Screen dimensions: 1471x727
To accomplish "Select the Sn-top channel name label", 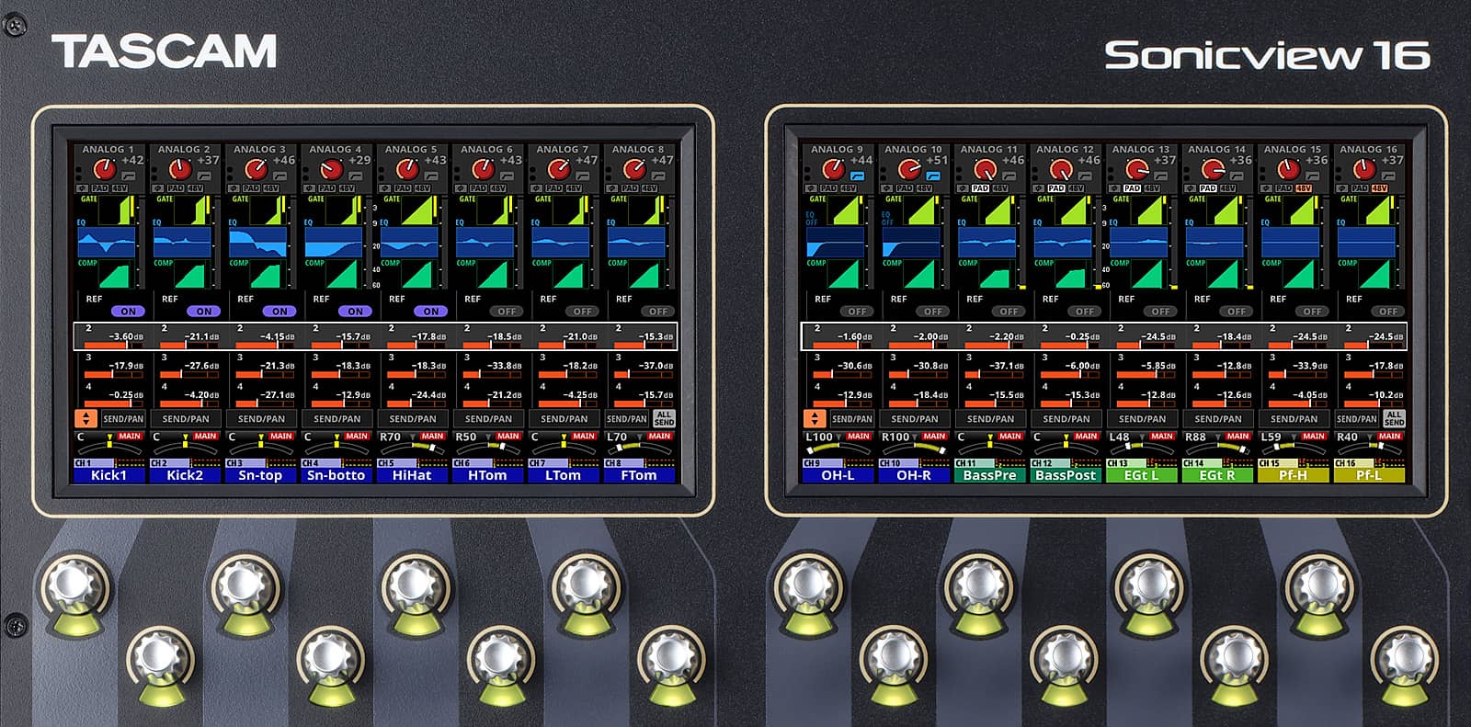I will pyautogui.click(x=260, y=475).
